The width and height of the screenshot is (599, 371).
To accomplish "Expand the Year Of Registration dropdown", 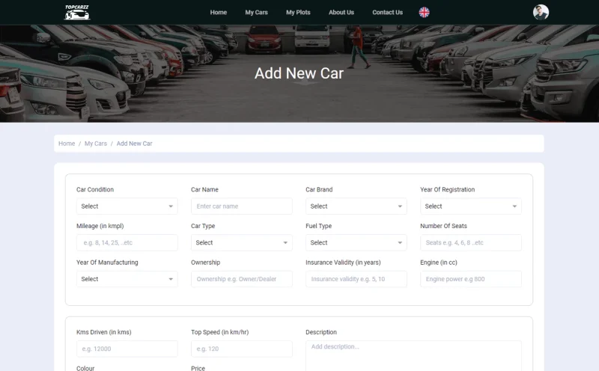I will point(471,206).
